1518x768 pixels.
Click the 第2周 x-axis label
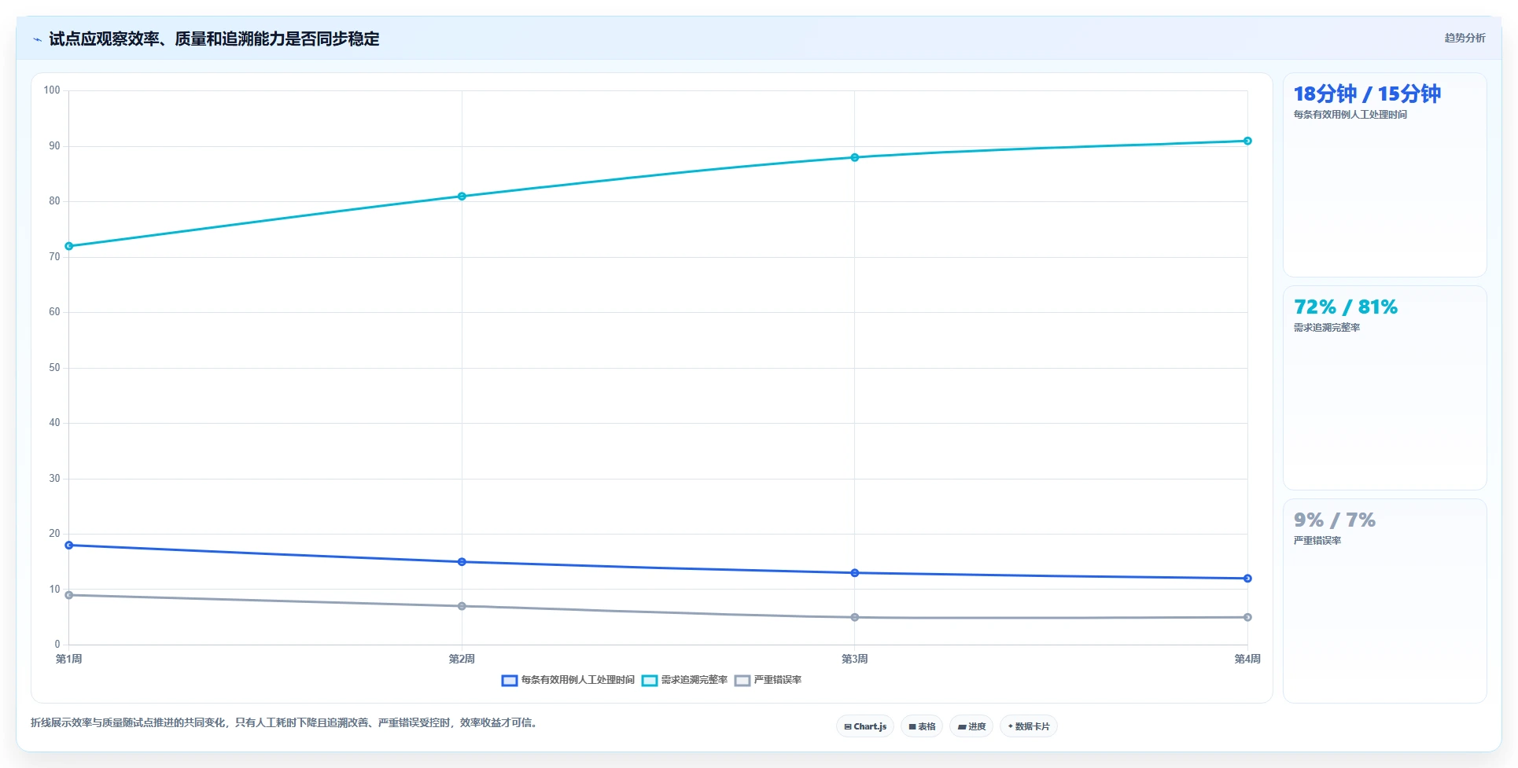(462, 659)
